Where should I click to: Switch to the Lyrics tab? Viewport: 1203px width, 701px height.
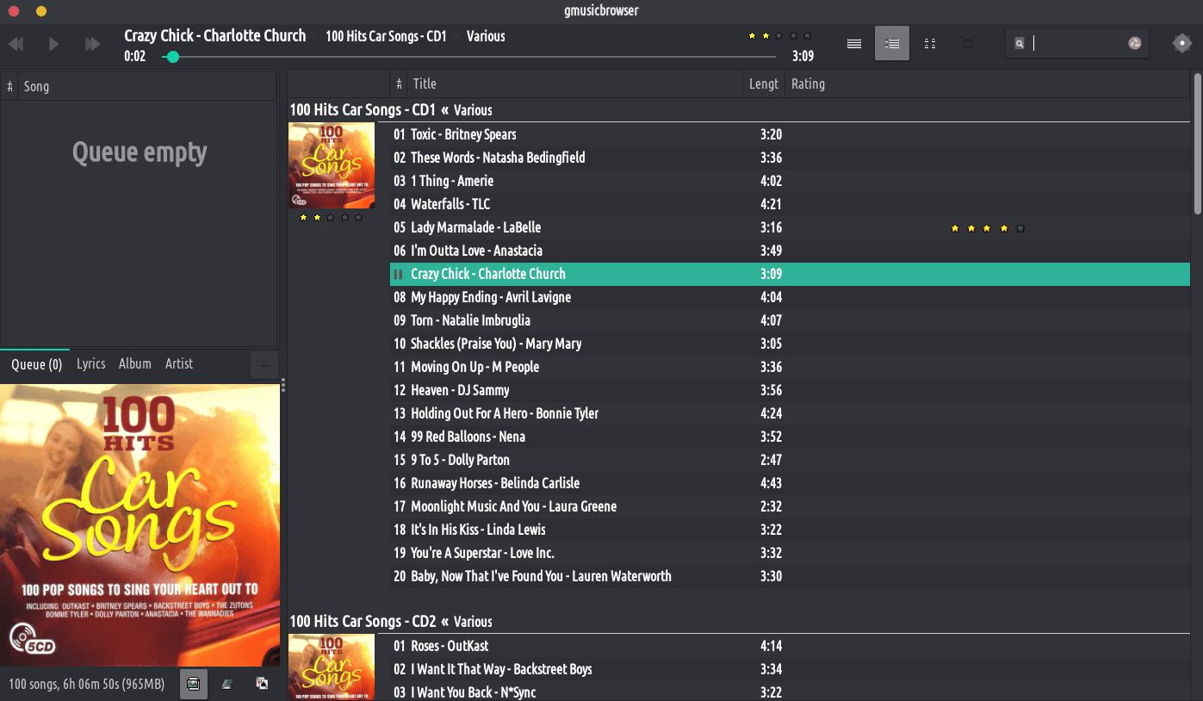click(x=91, y=363)
